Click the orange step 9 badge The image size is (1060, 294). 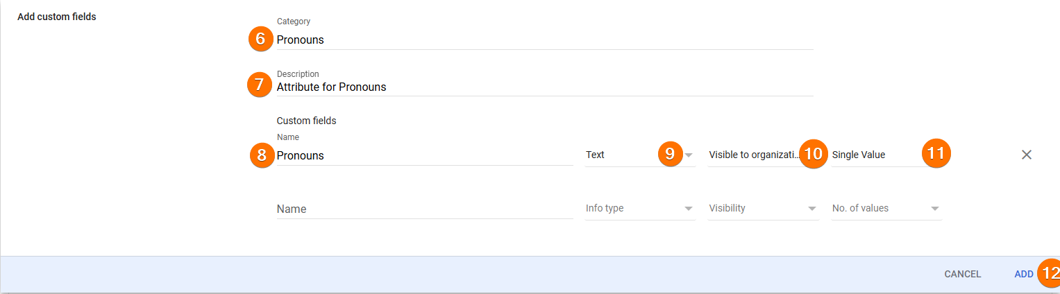coord(670,155)
